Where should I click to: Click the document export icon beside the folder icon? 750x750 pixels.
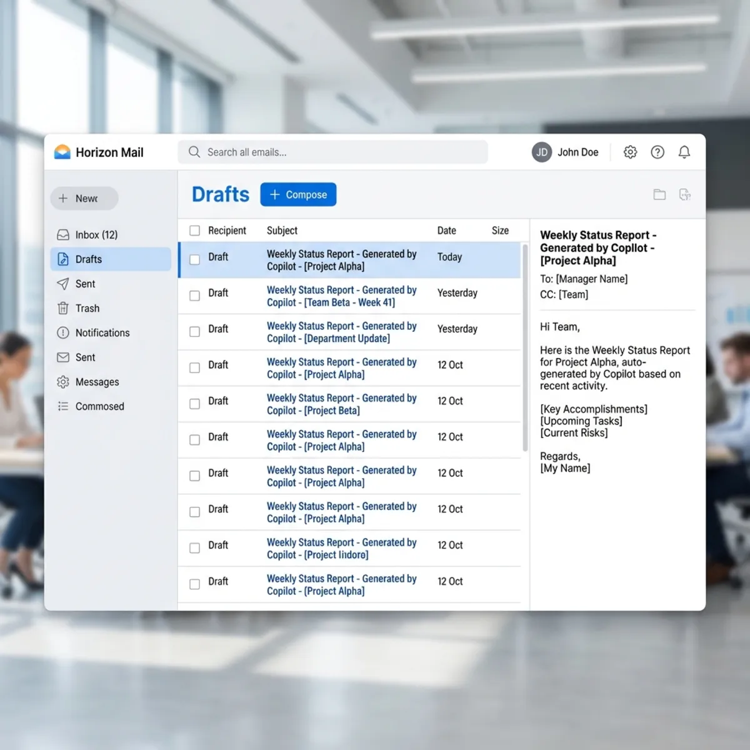pyautogui.click(x=685, y=194)
